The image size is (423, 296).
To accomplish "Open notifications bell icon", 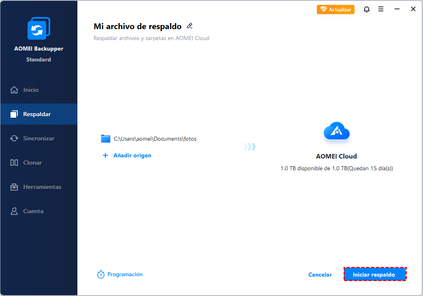I will [x=366, y=9].
